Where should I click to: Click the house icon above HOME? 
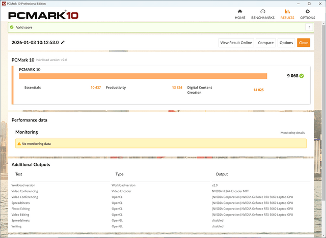[x=240, y=11]
